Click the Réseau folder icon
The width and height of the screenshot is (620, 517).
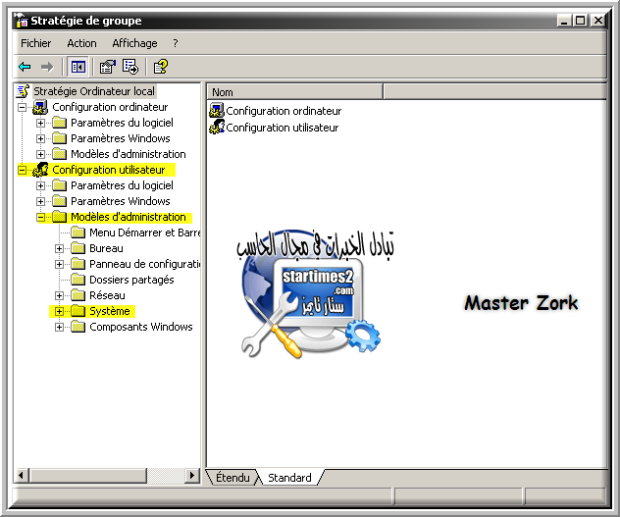77,295
